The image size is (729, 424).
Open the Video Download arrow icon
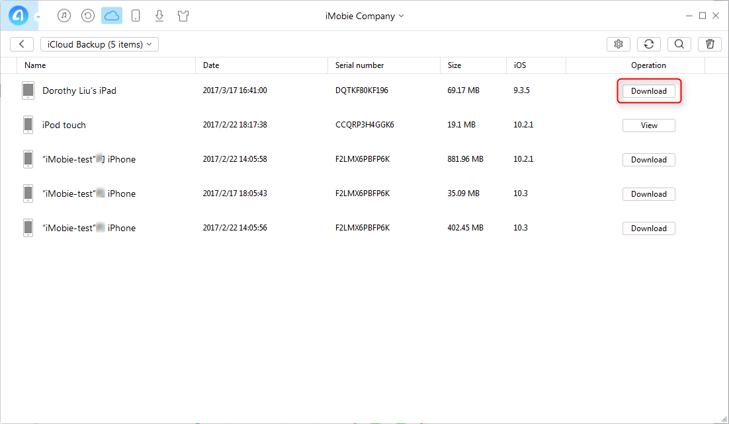[159, 16]
